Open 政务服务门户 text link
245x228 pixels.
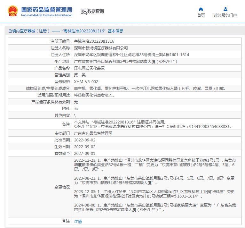pyautogui.click(x=225, y=15)
